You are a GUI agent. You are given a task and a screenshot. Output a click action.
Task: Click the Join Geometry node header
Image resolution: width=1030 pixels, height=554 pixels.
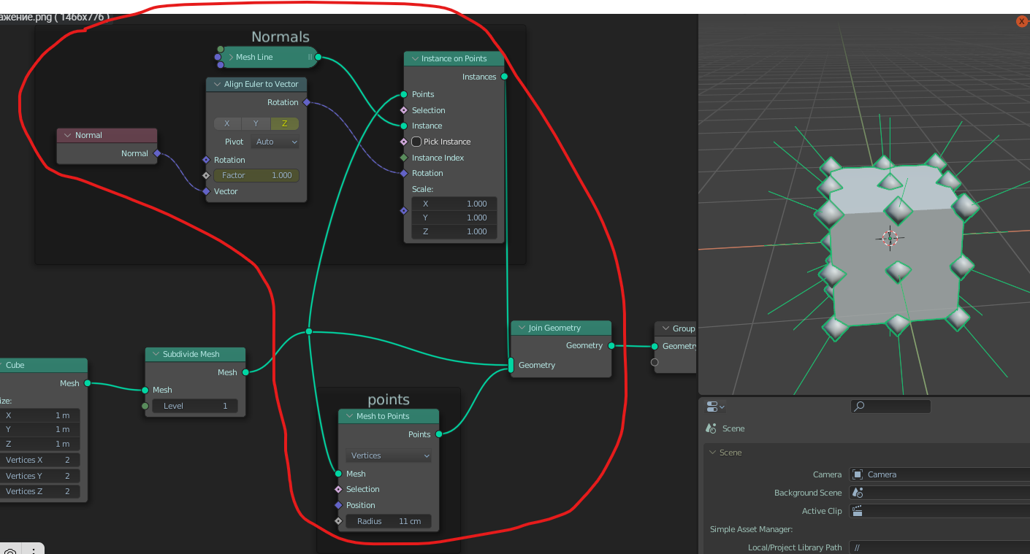coord(560,328)
